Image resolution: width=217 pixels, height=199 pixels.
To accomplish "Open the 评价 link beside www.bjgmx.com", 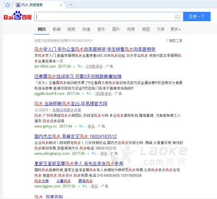I will tap(94, 187).
